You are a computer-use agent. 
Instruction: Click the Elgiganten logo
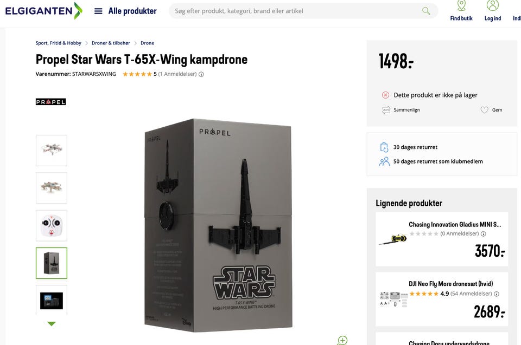[43, 10]
